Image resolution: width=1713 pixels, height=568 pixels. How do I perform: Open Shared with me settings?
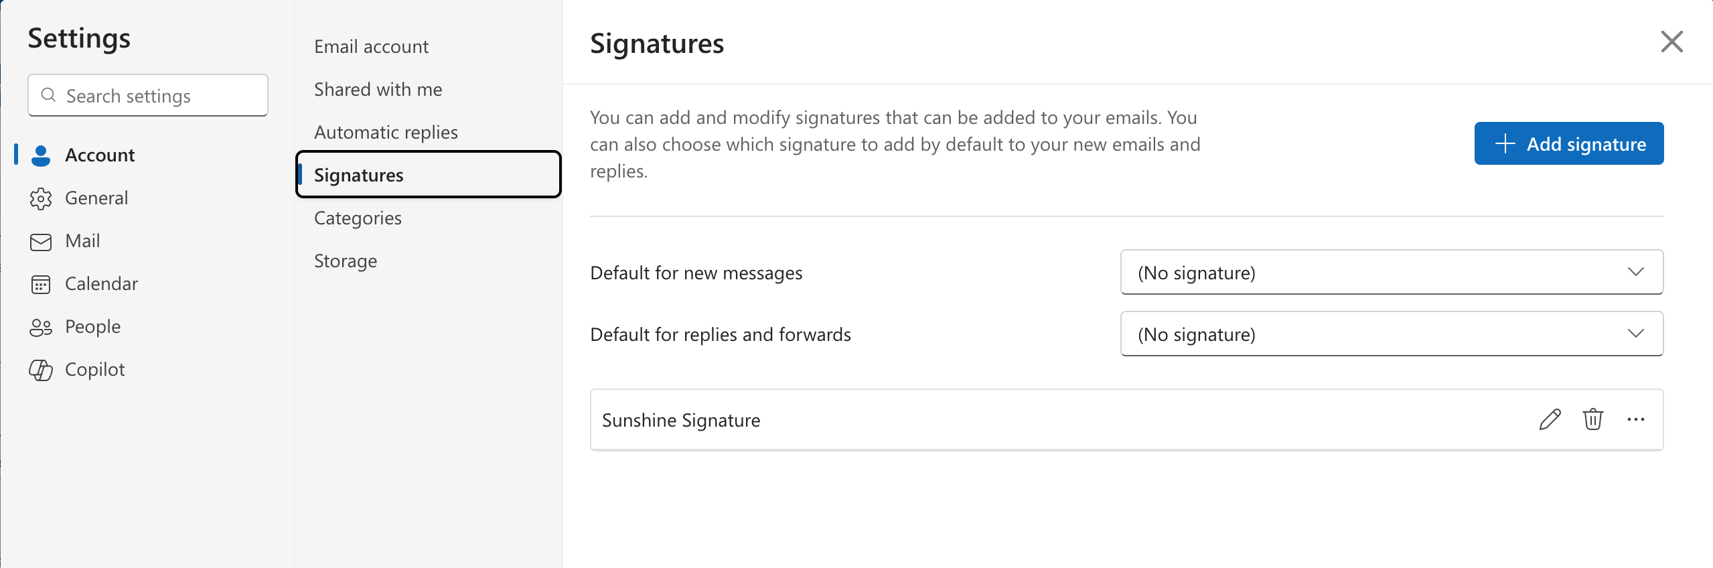click(x=378, y=90)
